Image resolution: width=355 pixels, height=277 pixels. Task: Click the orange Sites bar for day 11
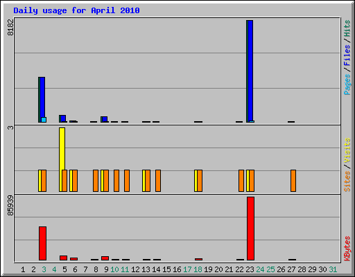[127, 181]
